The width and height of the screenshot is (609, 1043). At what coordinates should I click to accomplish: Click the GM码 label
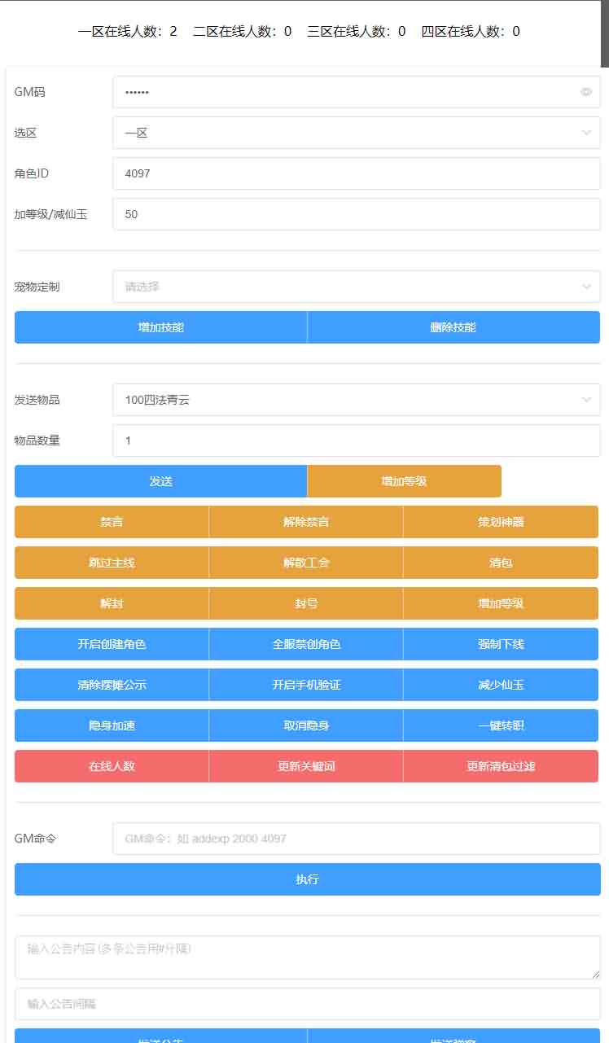click(x=30, y=92)
